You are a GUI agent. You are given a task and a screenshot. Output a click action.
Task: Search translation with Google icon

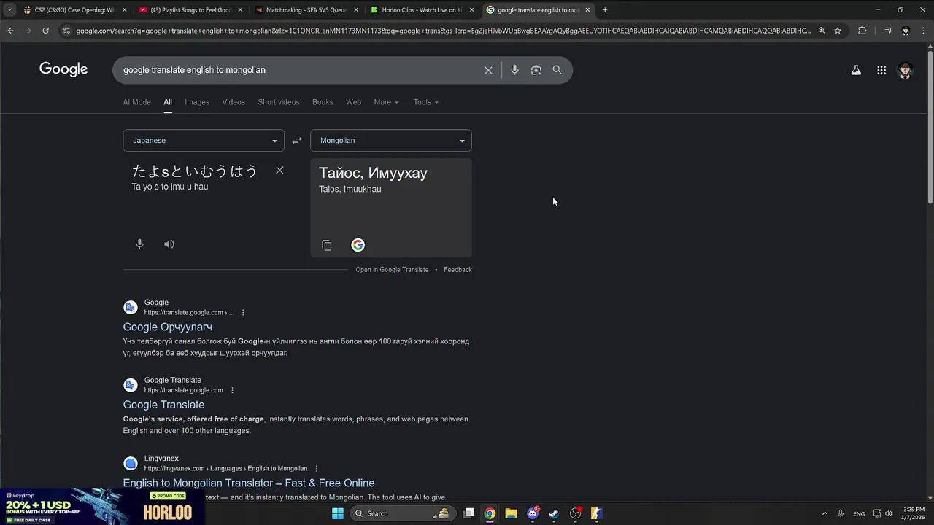pos(358,245)
